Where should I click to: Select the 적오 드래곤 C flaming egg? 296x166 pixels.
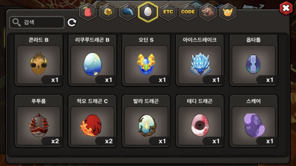point(92,121)
